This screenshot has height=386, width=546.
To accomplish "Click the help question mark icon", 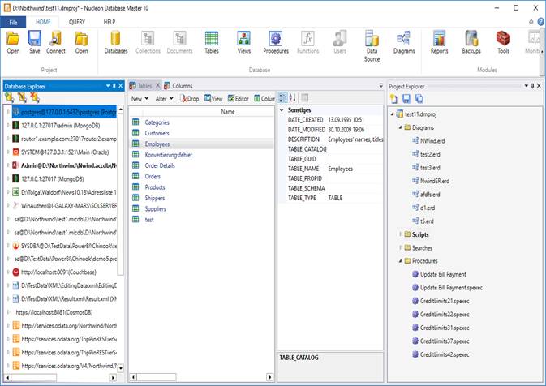I will (541, 22).
